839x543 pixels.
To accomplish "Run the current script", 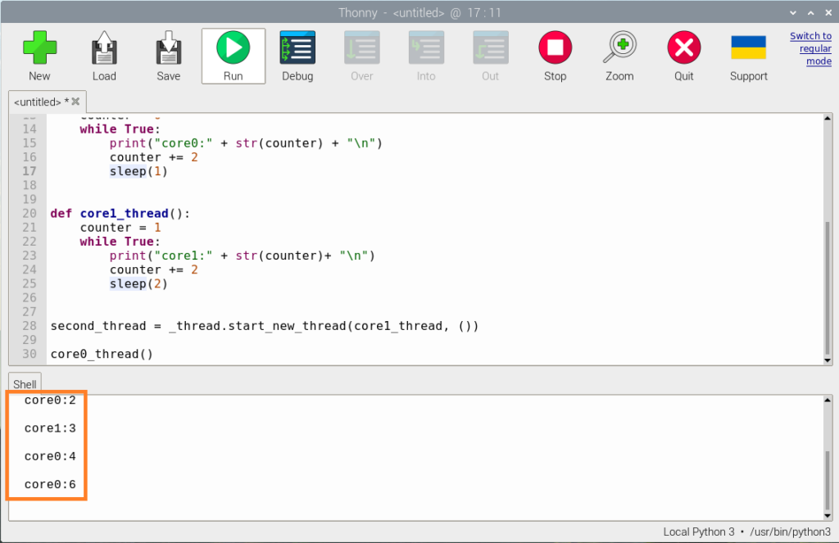I will [234, 56].
